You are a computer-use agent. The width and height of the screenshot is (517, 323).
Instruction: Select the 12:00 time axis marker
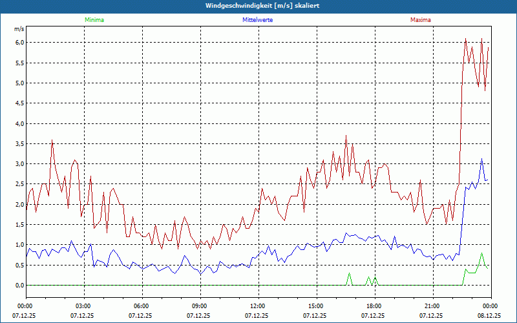click(x=258, y=306)
